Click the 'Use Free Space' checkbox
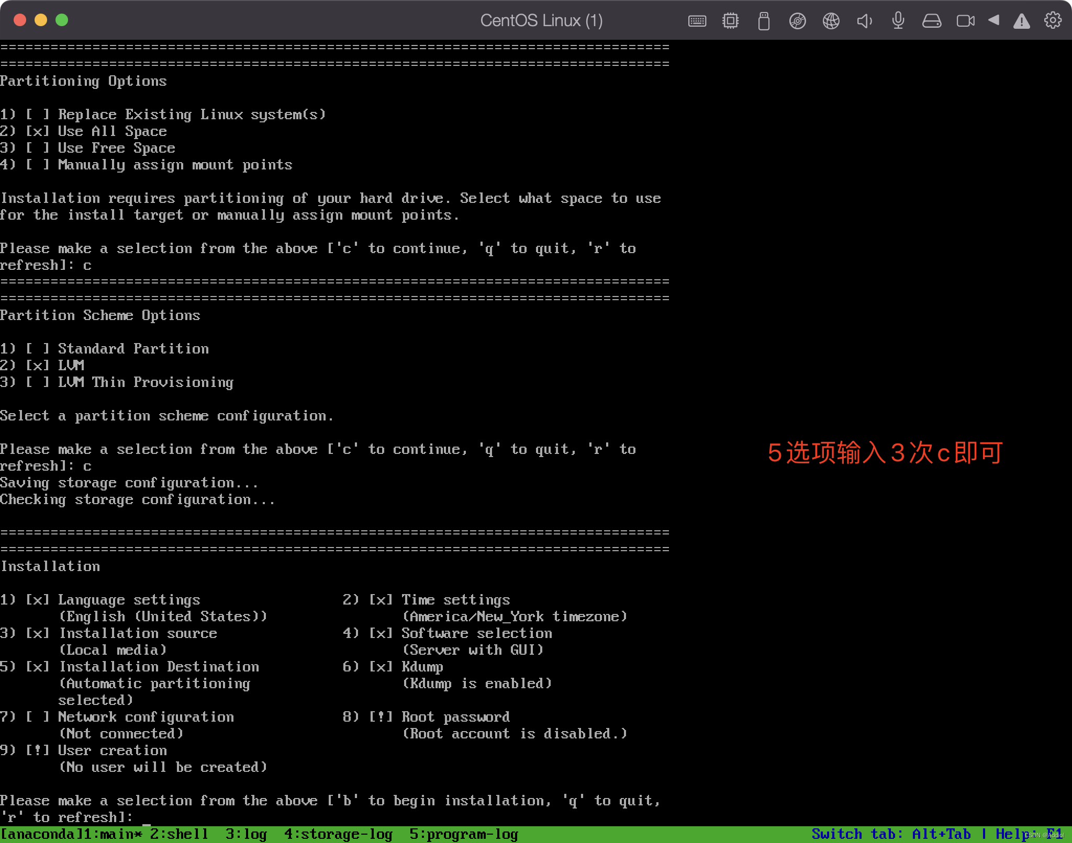The image size is (1072, 843). (x=37, y=148)
